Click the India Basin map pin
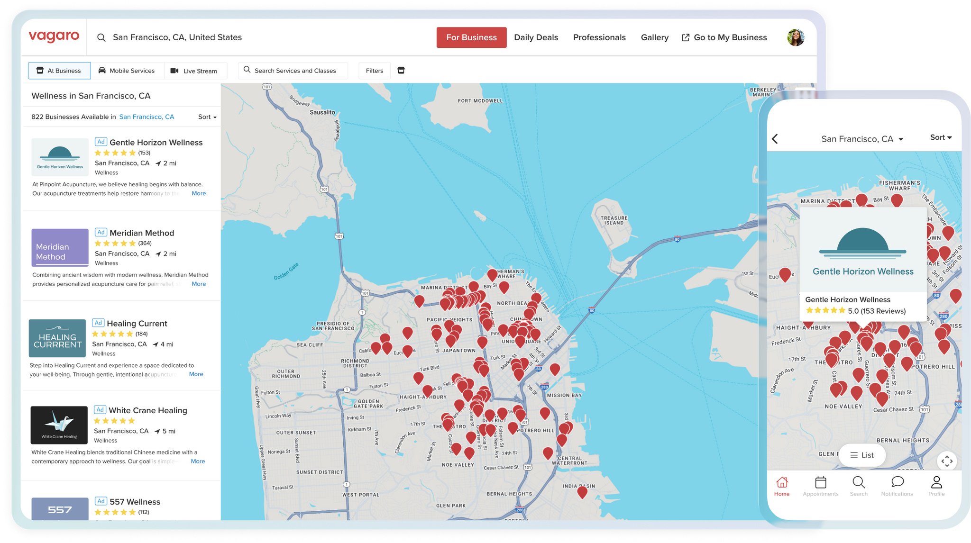The width and height of the screenshot is (971, 543). tap(582, 493)
